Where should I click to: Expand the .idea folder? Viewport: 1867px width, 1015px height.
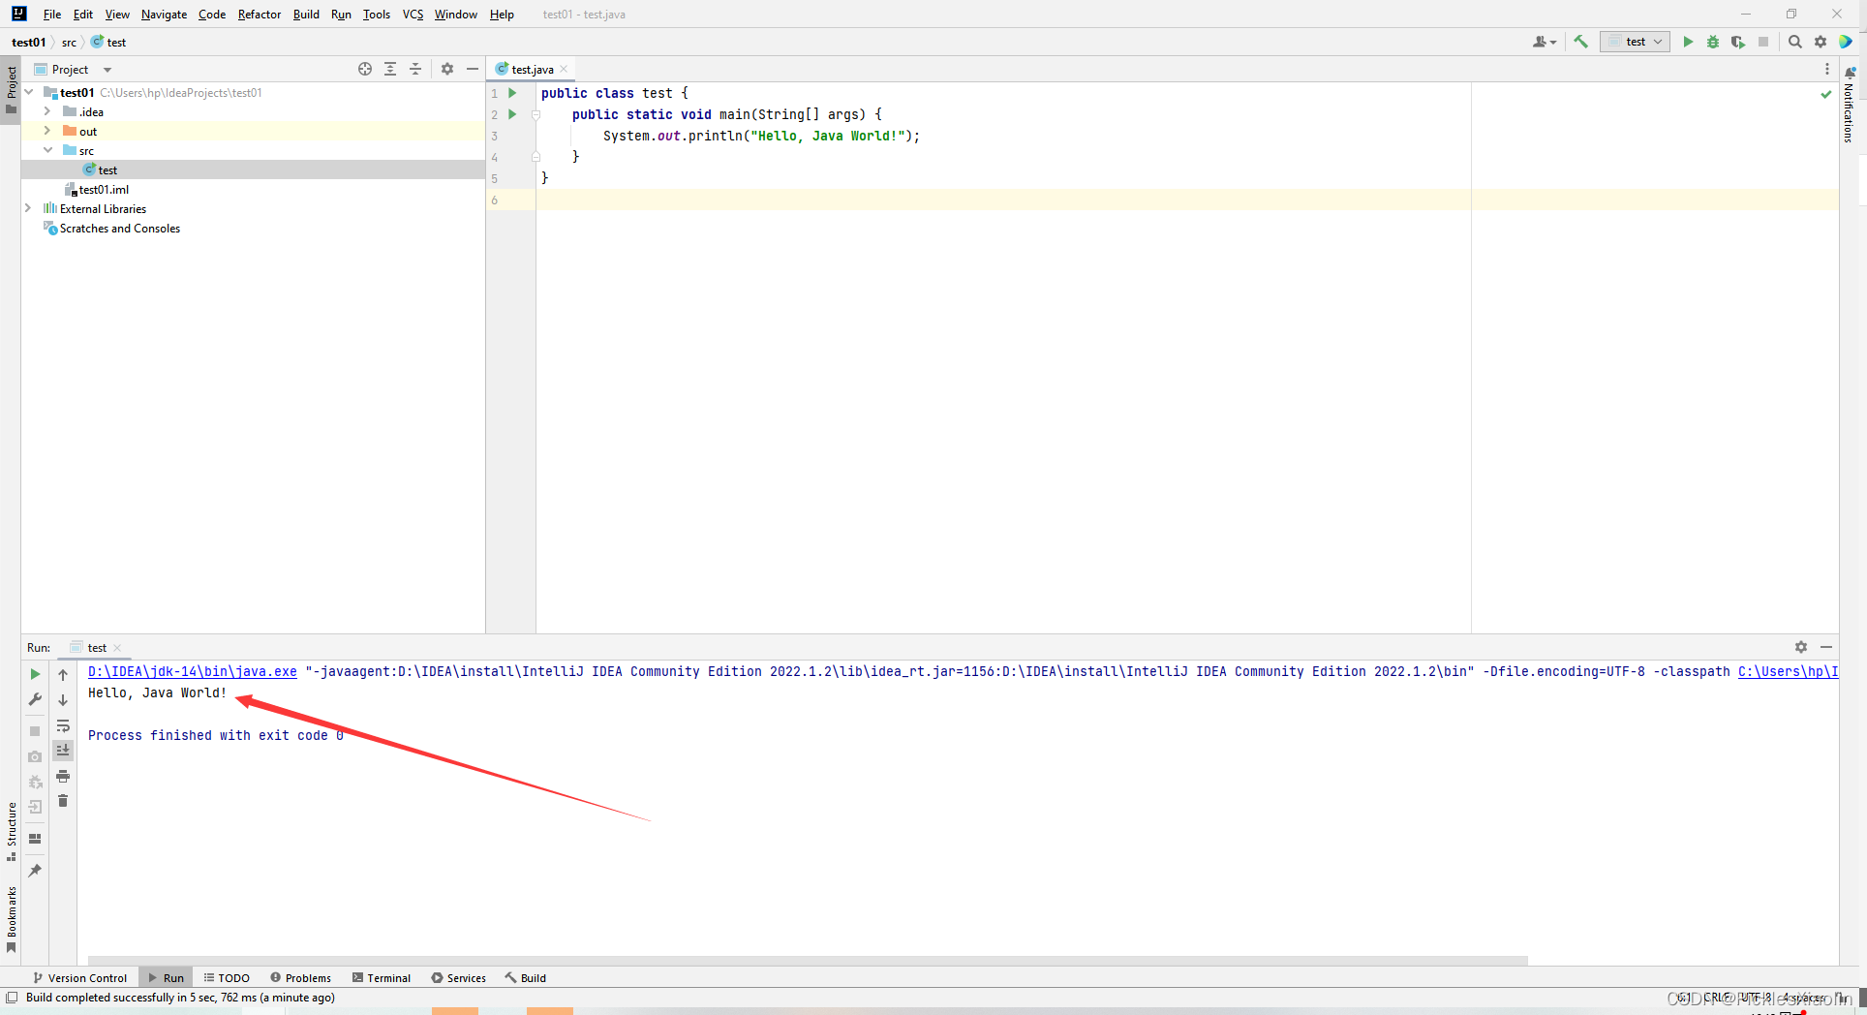click(x=46, y=111)
